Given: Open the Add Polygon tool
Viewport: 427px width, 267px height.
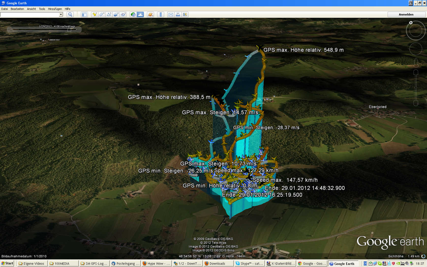Looking at the screenshot, I should pyautogui.click(x=101, y=14).
